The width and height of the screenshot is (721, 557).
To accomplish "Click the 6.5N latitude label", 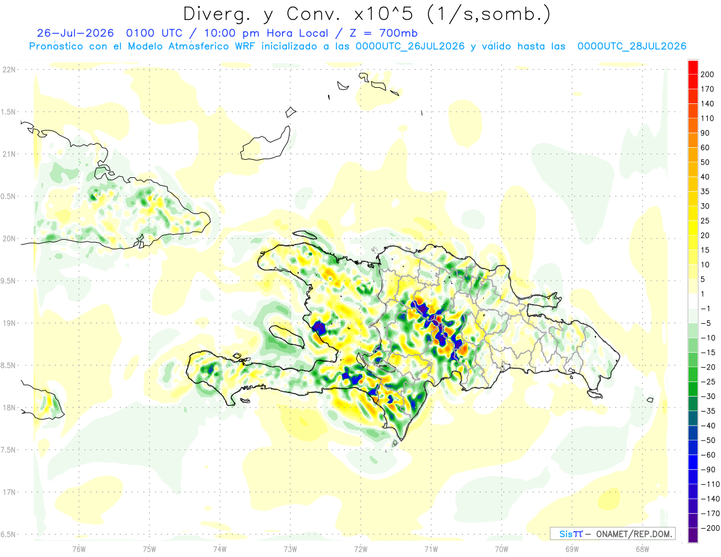I will (x=8, y=535).
